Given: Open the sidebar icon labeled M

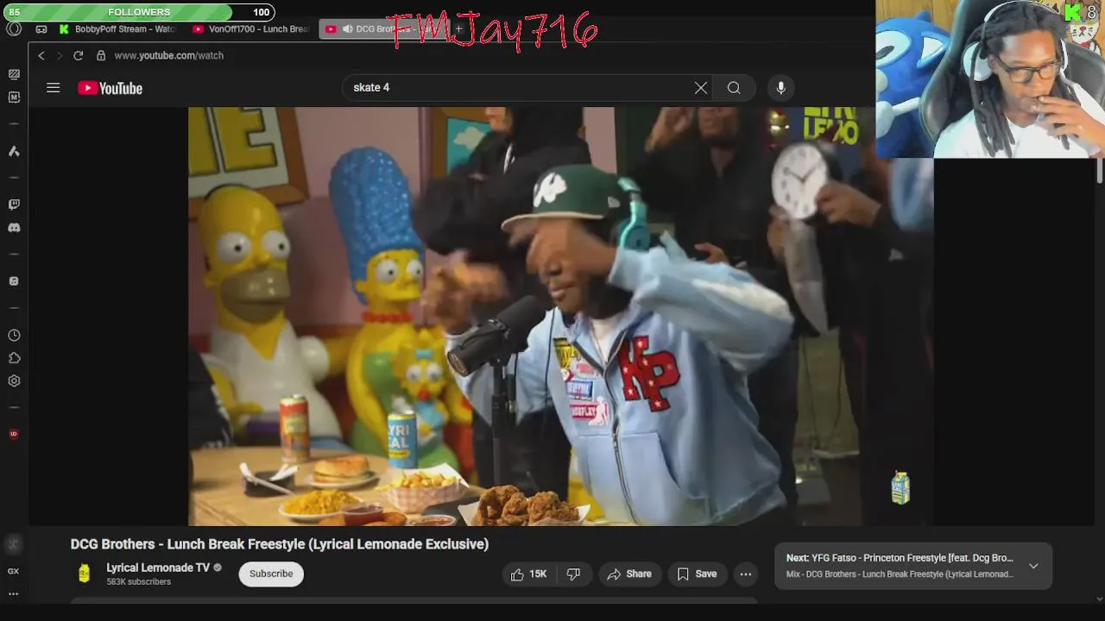Looking at the screenshot, I should point(14,97).
